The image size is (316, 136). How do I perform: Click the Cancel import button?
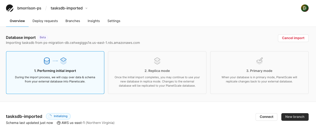click(x=293, y=38)
